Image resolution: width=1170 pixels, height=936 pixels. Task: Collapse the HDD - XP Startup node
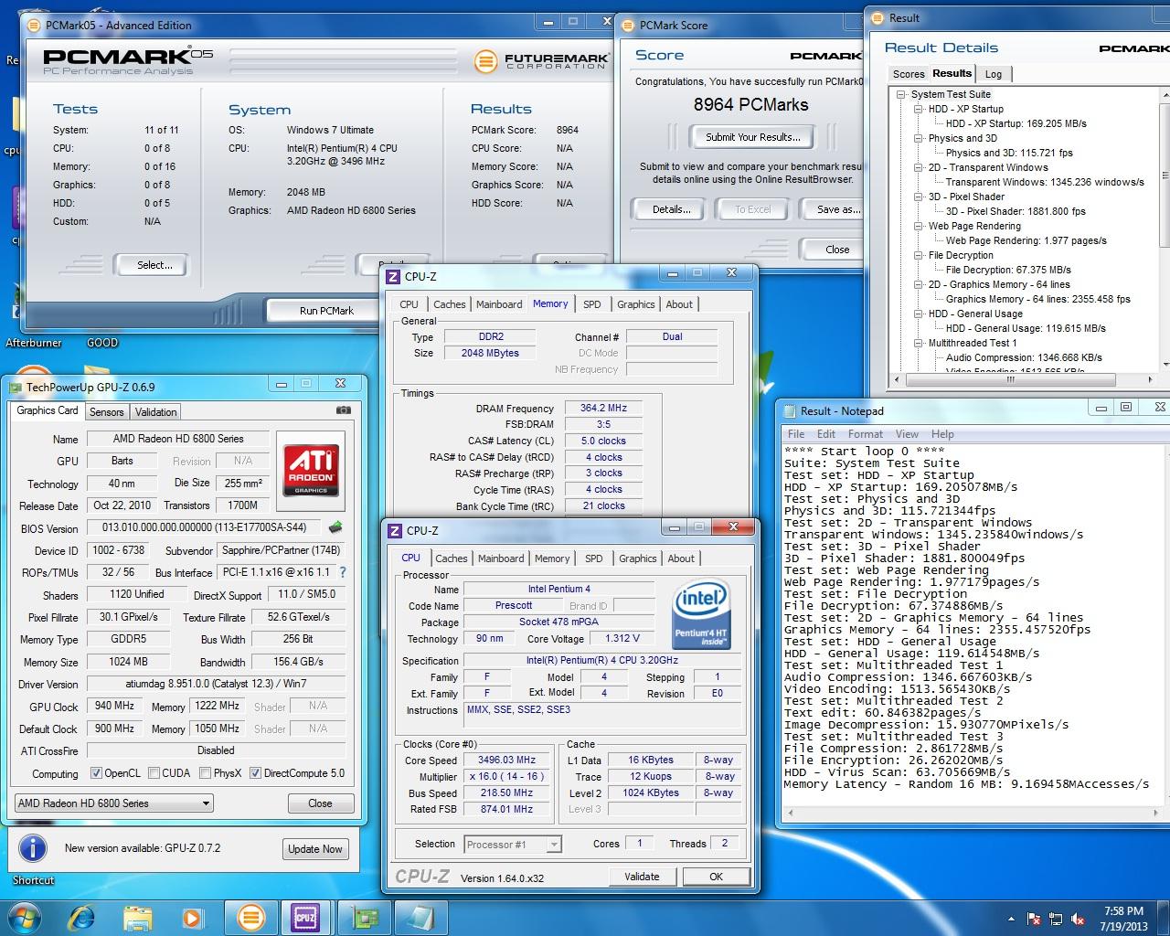[x=919, y=109]
